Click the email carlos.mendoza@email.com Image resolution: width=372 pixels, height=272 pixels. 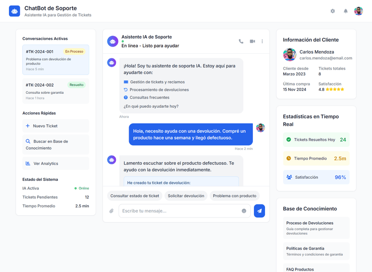click(x=326, y=58)
